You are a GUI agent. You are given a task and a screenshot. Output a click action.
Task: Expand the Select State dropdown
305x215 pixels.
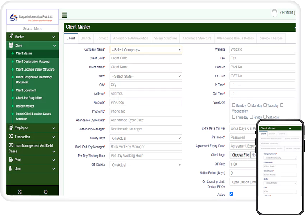click(146, 76)
